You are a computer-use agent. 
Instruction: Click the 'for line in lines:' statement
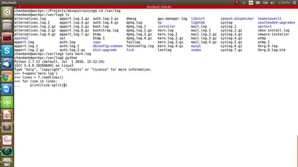[40, 81]
